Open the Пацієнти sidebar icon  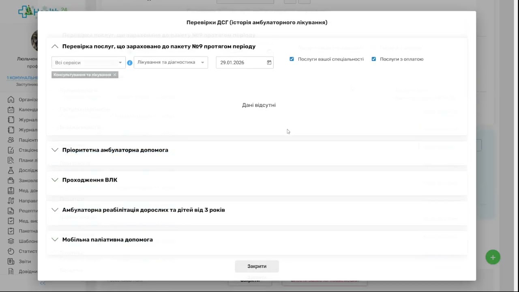point(11,140)
